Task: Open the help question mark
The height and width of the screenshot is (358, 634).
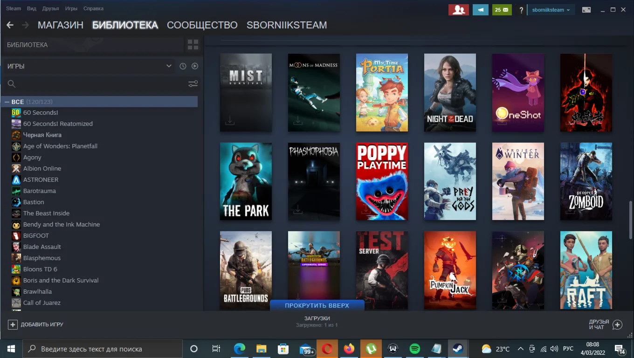Action: [521, 10]
